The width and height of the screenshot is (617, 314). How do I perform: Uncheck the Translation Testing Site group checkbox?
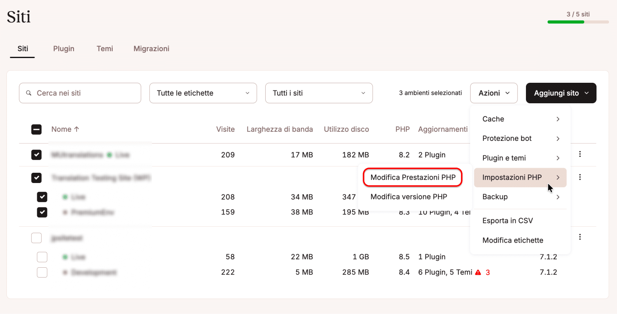36,178
